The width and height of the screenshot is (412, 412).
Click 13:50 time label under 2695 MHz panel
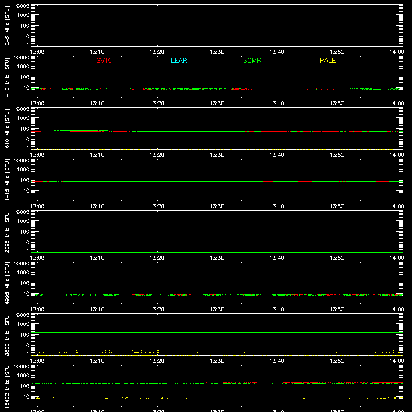pyautogui.click(x=337, y=258)
